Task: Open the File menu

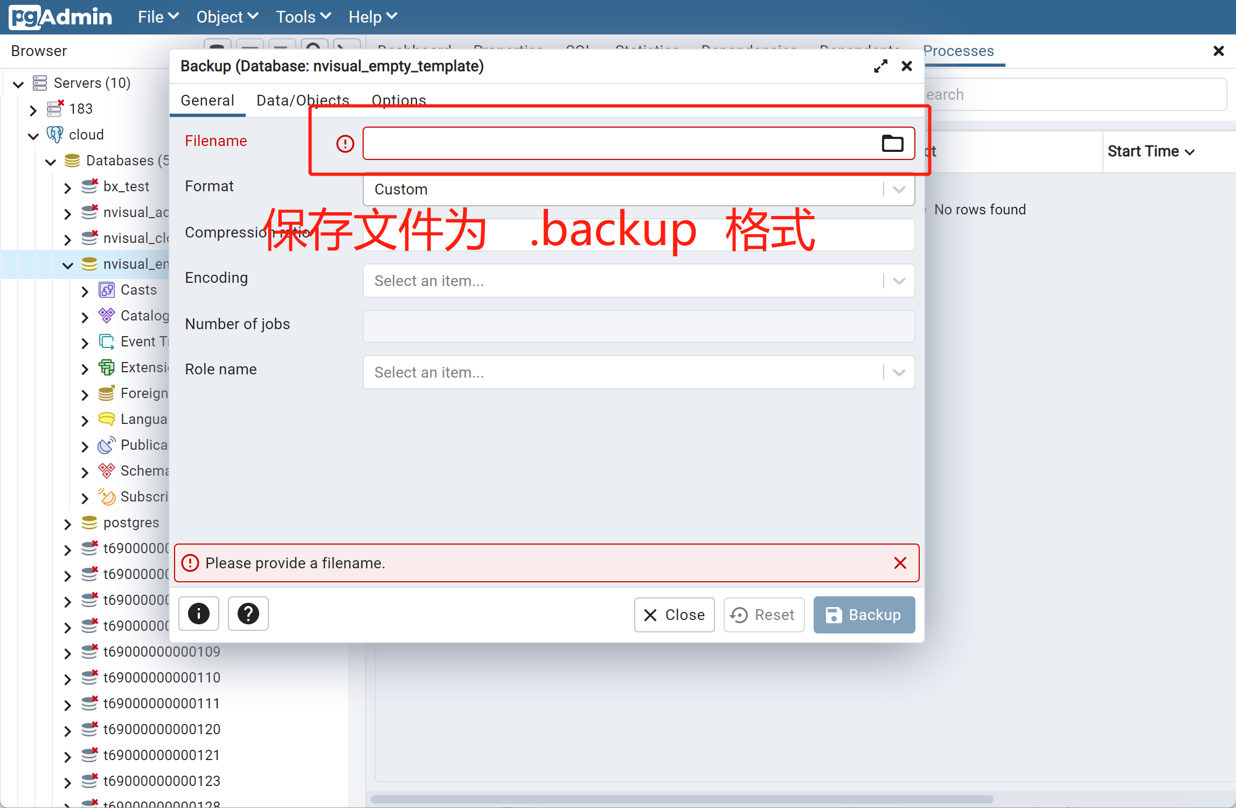Action: [158, 17]
